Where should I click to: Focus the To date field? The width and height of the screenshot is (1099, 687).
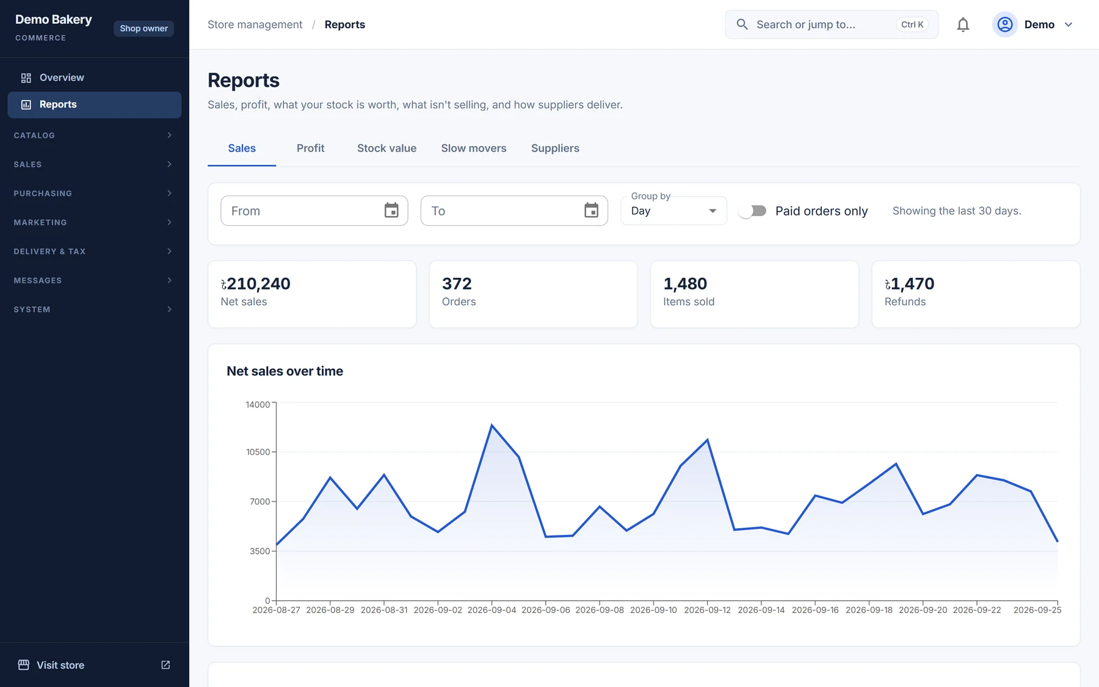pos(514,211)
